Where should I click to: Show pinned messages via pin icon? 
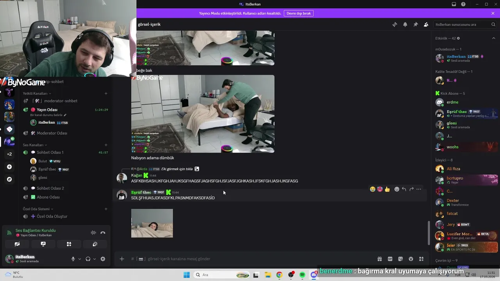(x=416, y=24)
